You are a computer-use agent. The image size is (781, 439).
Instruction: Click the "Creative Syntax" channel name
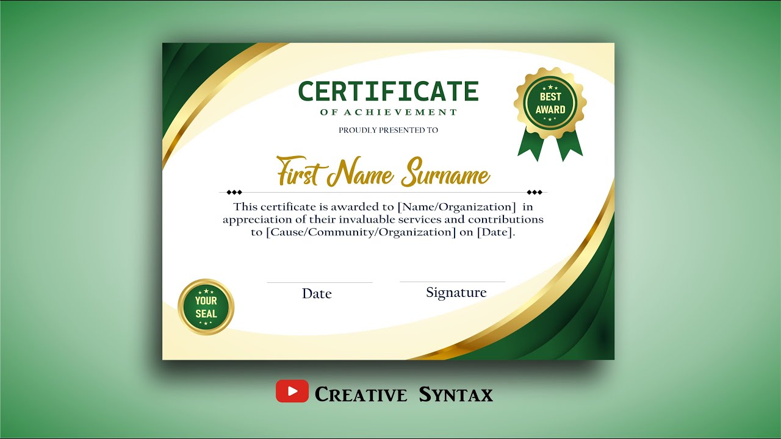click(404, 394)
